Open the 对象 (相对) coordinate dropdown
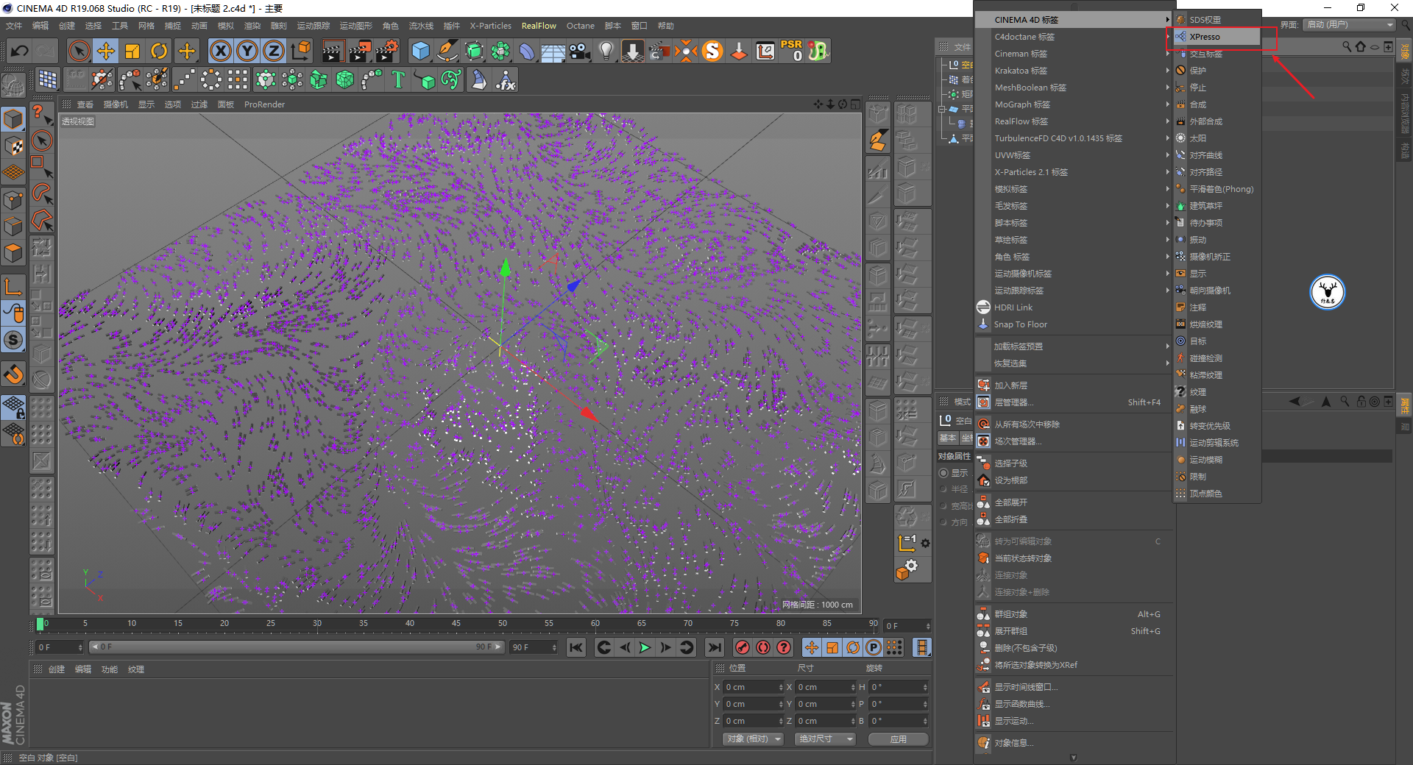Screen dimensions: 1413x765 [752, 739]
